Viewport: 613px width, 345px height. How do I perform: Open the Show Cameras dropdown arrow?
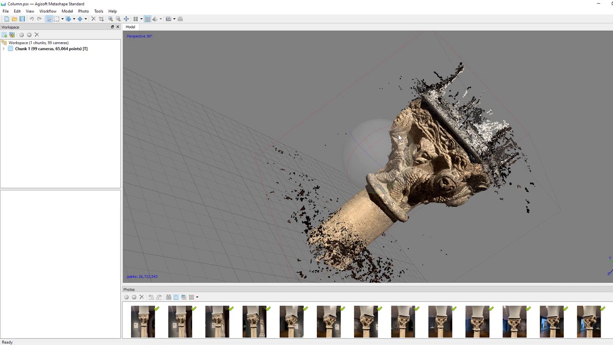pos(174,19)
